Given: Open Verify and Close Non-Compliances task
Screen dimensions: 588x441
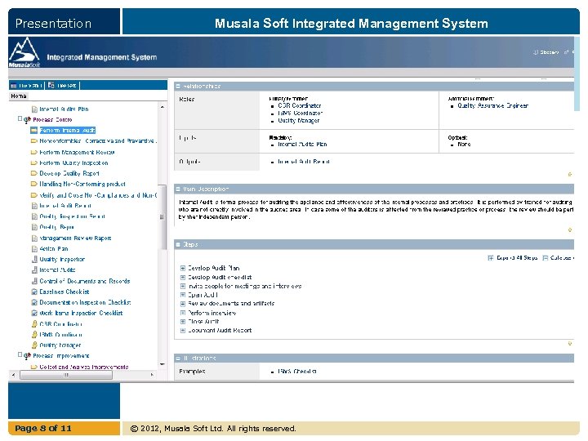Looking at the screenshot, I should 98,195.
